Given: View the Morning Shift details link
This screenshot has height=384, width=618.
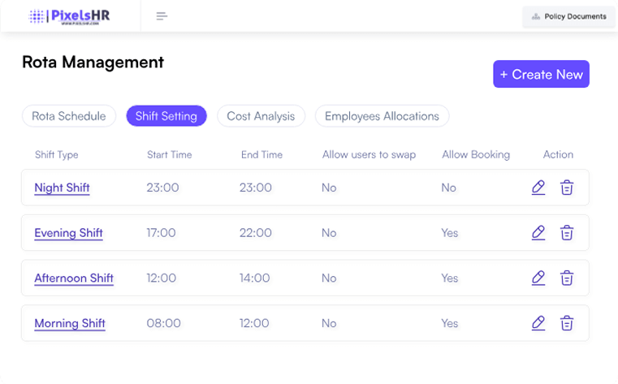Looking at the screenshot, I should point(70,323).
